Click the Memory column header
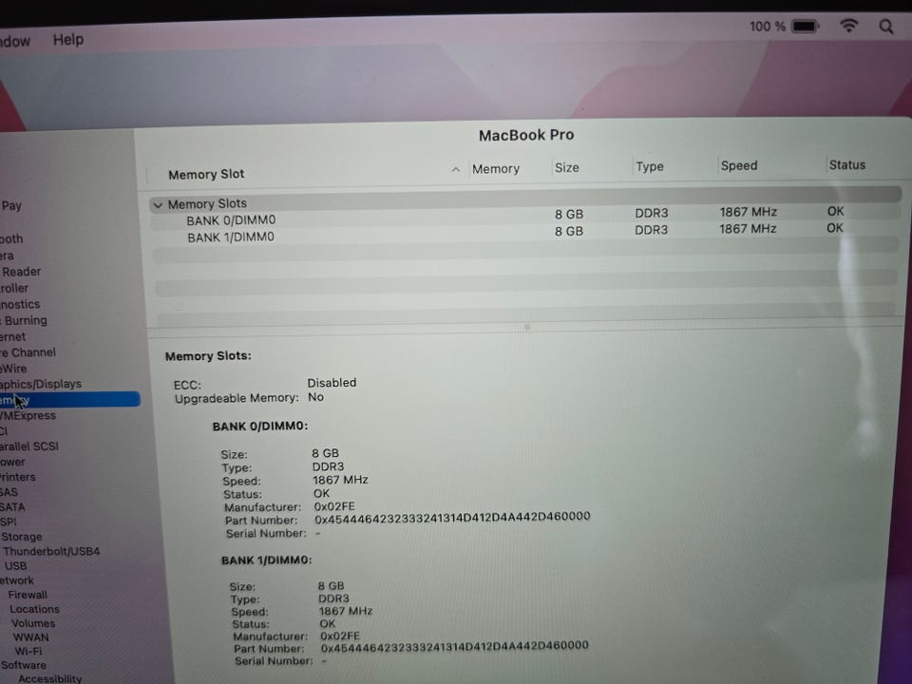Viewport: 912px width, 684px height. 496,169
